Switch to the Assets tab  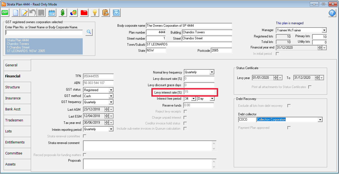coord(17,164)
